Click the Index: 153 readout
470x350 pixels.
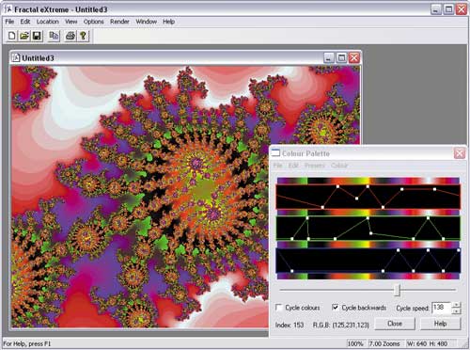coord(290,325)
